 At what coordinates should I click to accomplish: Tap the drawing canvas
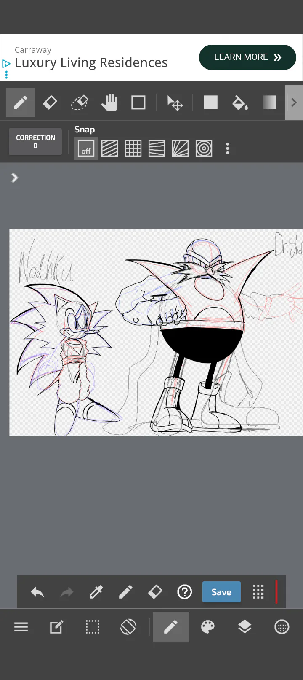coord(156,332)
